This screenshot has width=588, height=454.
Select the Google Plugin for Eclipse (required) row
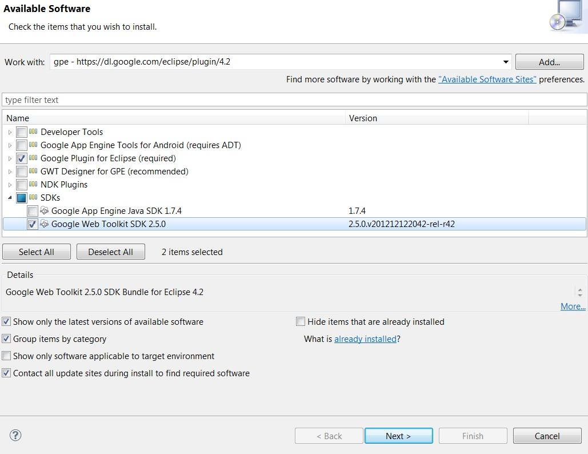108,158
